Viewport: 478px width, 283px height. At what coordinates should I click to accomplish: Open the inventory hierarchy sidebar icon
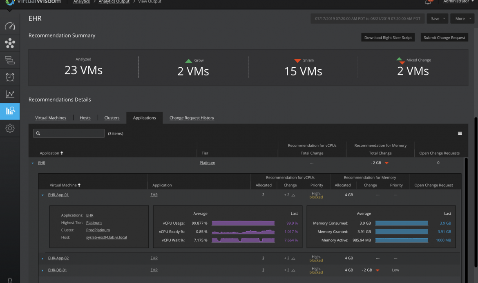tap(10, 60)
